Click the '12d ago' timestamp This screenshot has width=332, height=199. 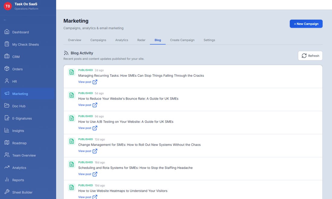click(100, 139)
